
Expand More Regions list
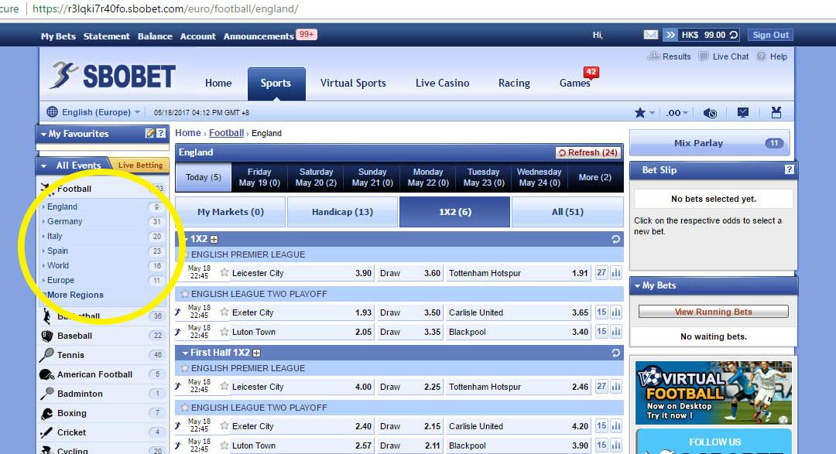[74, 295]
